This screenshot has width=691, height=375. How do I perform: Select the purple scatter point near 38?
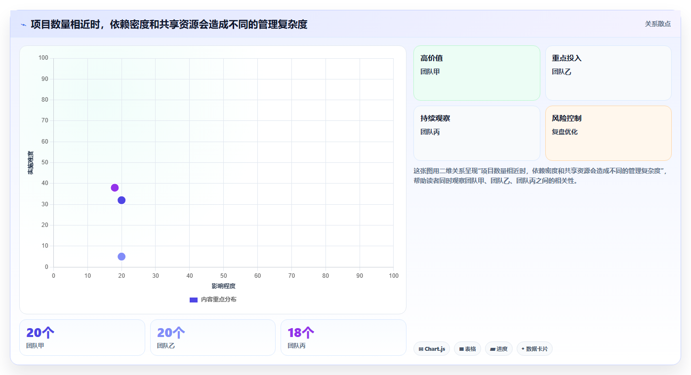[x=115, y=187]
